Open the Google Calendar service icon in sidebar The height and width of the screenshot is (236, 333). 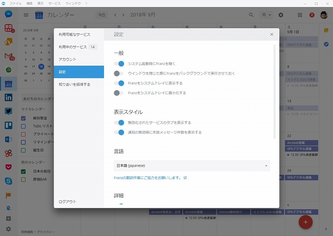[x=8, y=84]
